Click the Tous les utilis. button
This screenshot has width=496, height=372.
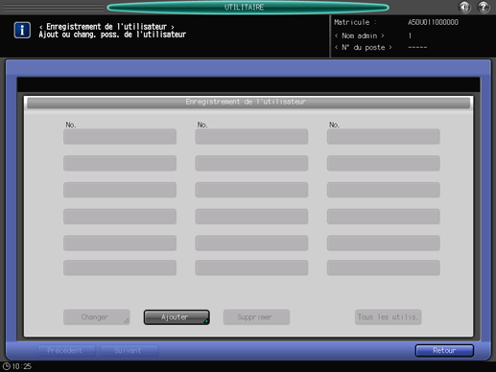[388, 317]
